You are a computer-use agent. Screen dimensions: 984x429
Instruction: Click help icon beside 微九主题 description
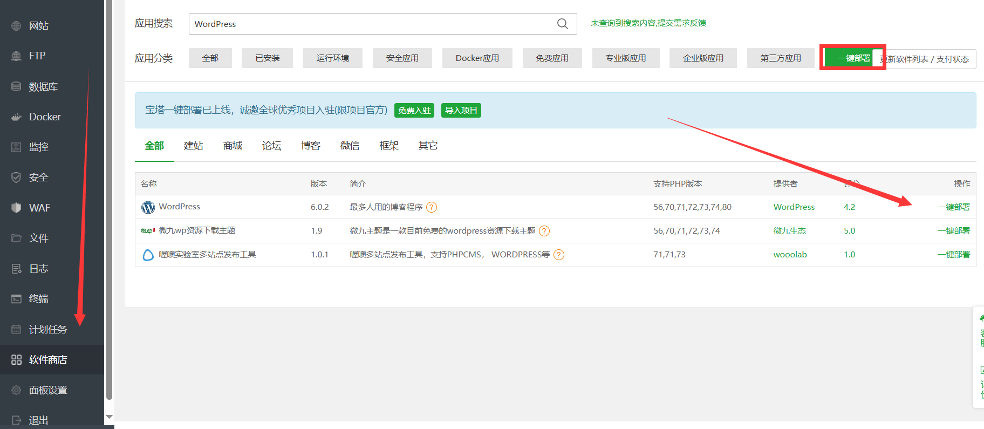pyautogui.click(x=544, y=231)
